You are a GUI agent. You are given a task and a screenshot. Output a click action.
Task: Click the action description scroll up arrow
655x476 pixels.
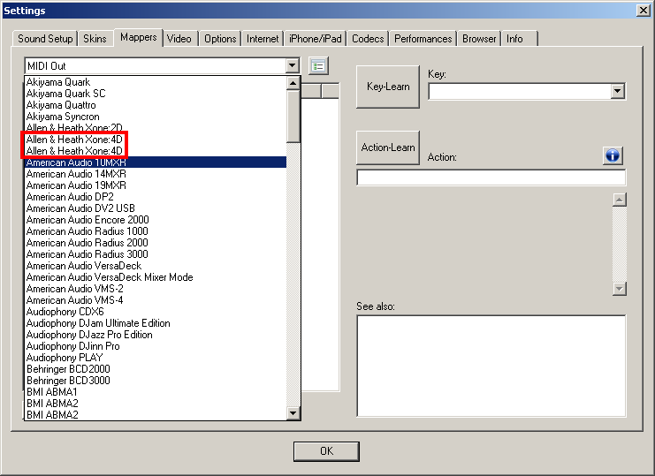(x=619, y=200)
